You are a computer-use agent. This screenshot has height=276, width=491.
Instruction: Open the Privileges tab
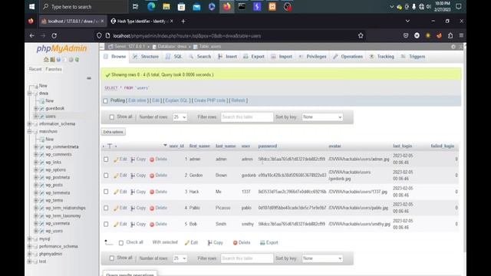pos(312,57)
